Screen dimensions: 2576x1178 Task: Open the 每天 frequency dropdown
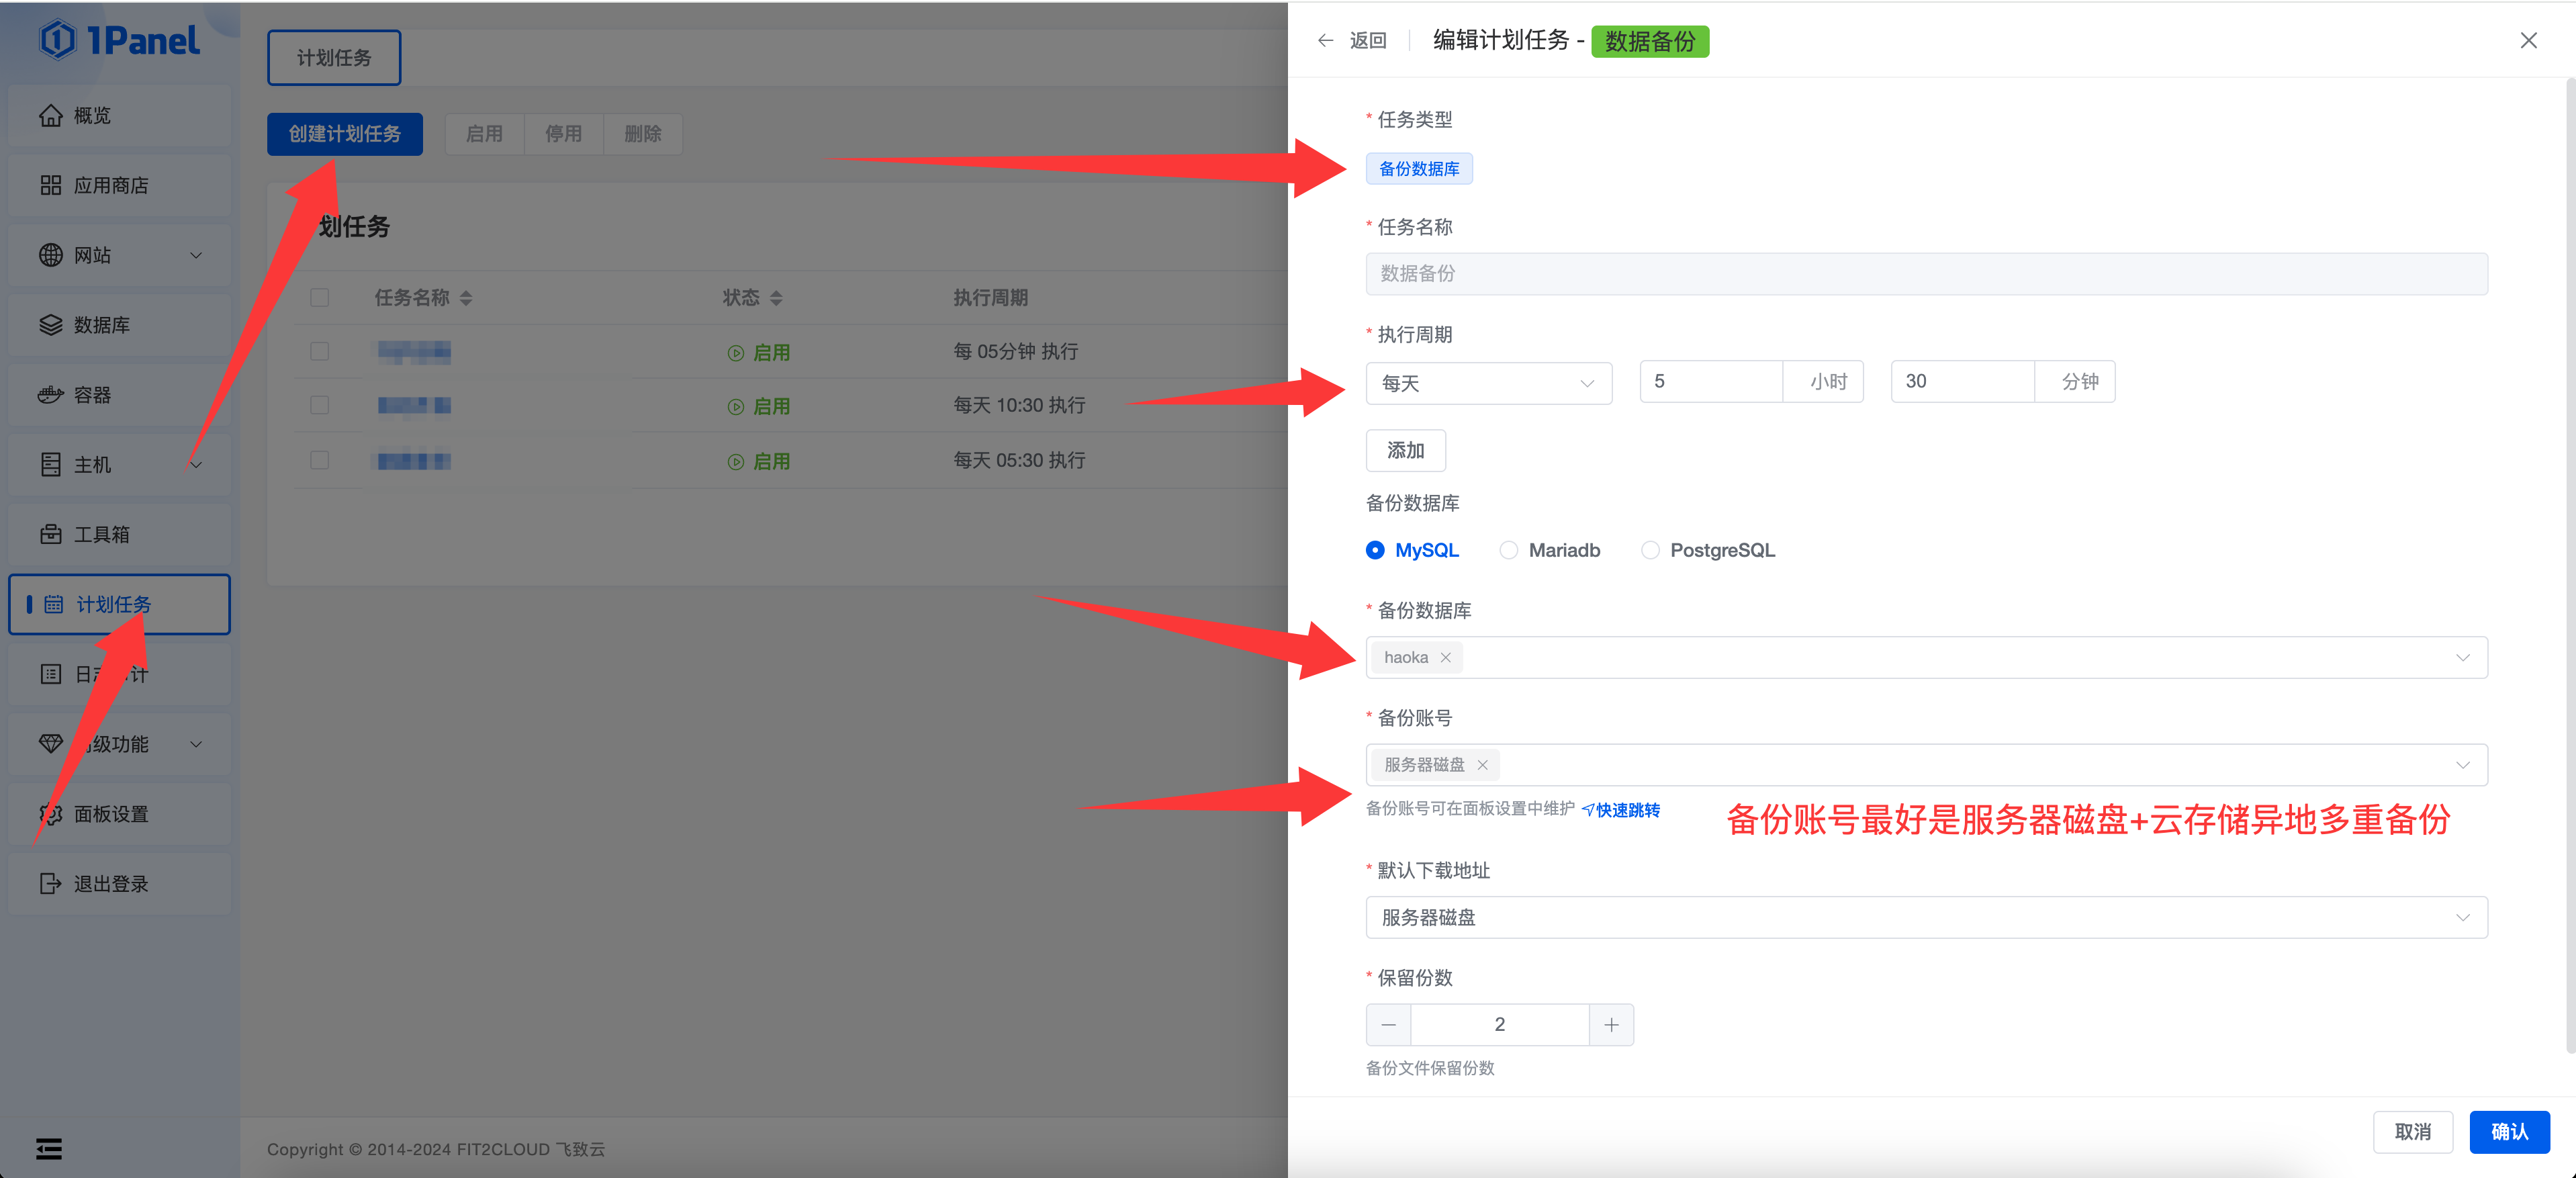[1488, 383]
